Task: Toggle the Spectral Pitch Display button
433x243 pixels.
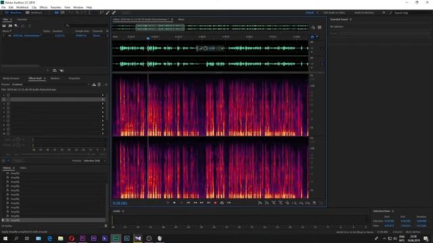Action: click(x=63, y=13)
